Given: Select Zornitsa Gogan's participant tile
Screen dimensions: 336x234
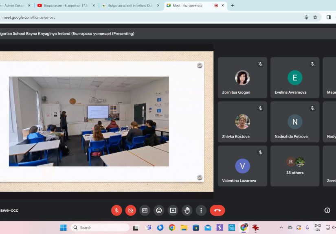Looking at the screenshot, I should click(x=242, y=78).
